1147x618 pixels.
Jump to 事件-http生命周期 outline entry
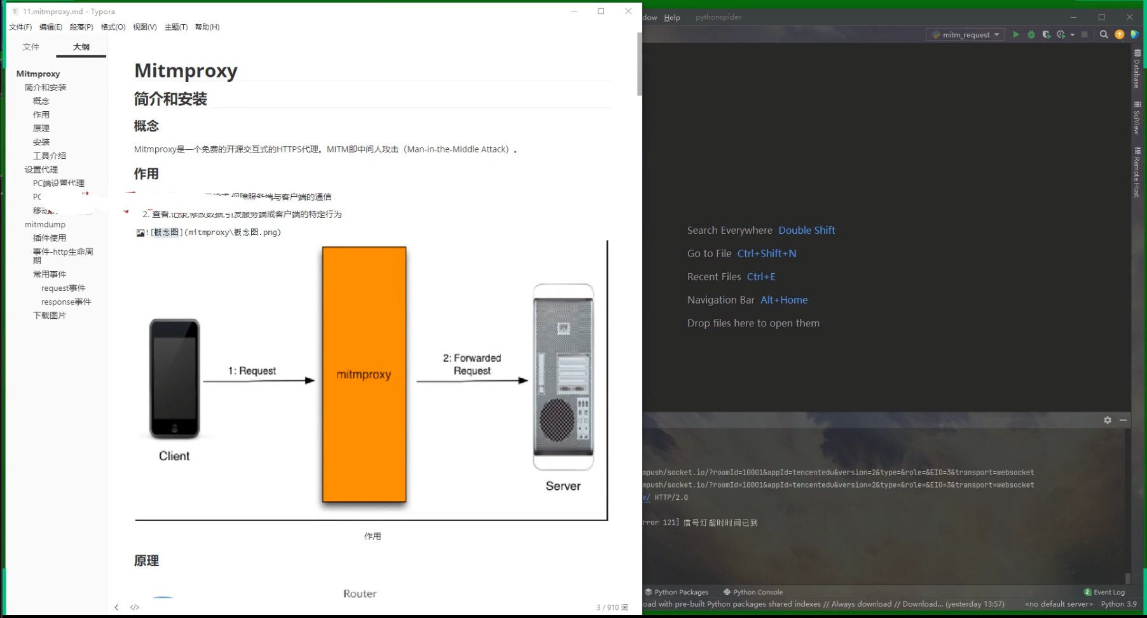coord(63,256)
